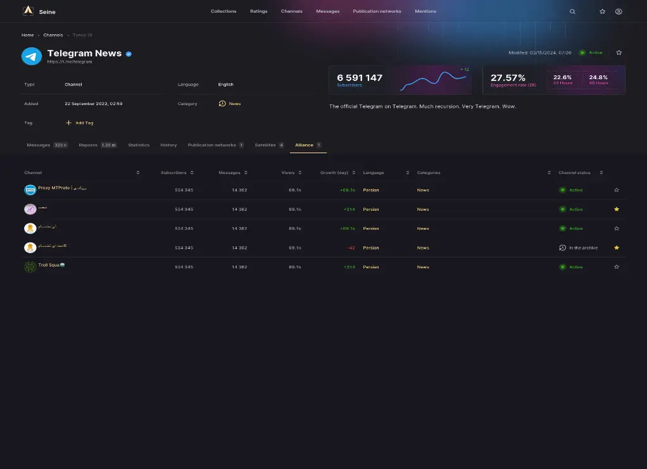Click the green Active dot near Modified date
Image resolution: width=647 pixels, height=469 pixels.
(x=582, y=53)
